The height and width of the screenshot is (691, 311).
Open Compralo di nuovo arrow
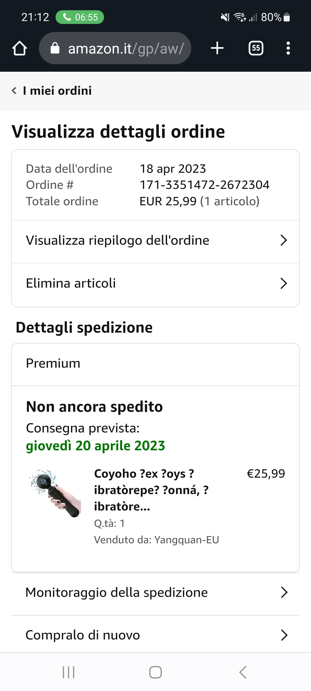pyautogui.click(x=284, y=635)
